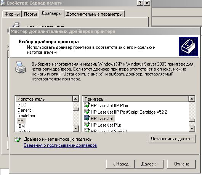Click the icon beside HP LaserJet IIP PostScript Cartridge
Screen dimensions: 202x175
click(87, 111)
